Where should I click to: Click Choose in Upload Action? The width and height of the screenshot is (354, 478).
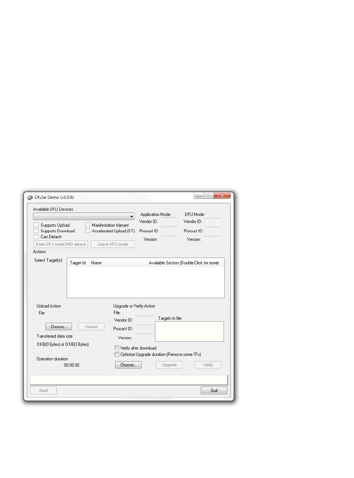click(59, 326)
